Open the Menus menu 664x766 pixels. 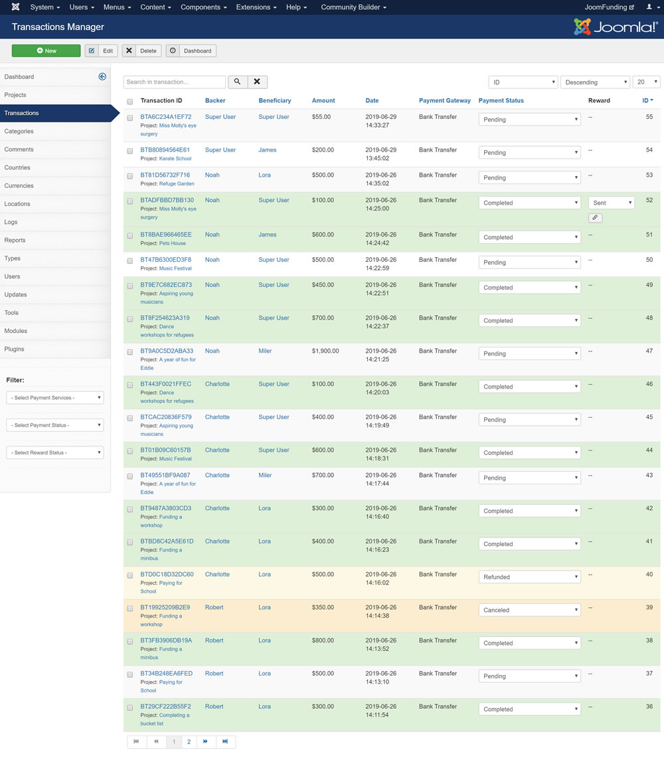(x=117, y=7)
